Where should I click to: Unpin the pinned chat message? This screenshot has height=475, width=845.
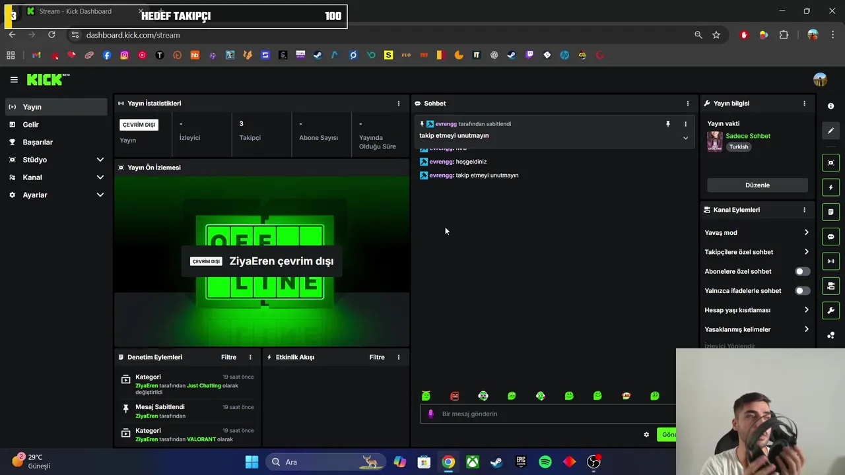[x=667, y=124]
